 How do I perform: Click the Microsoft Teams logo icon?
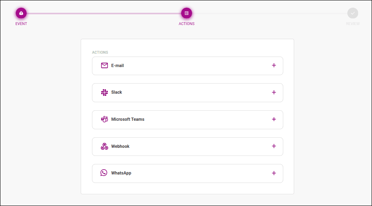click(x=104, y=119)
